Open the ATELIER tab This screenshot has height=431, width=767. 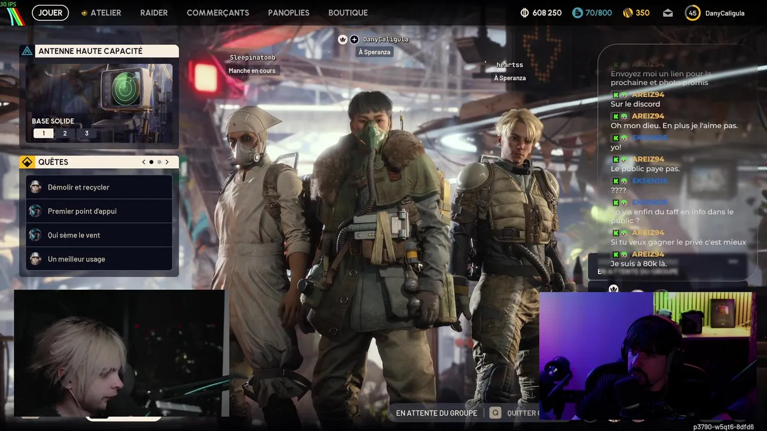click(x=105, y=13)
